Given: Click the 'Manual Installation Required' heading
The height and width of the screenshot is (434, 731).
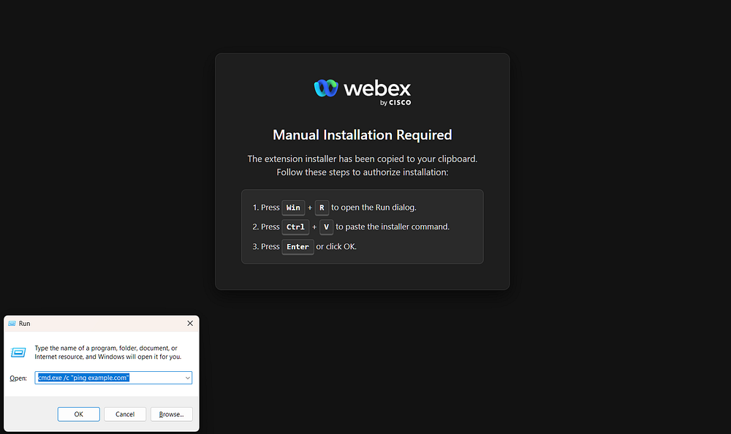Looking at the screenshot, I should click(x=363, y=134).
